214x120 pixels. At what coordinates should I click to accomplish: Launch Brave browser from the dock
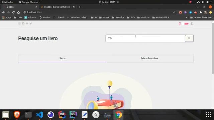[x=17, y=115]
